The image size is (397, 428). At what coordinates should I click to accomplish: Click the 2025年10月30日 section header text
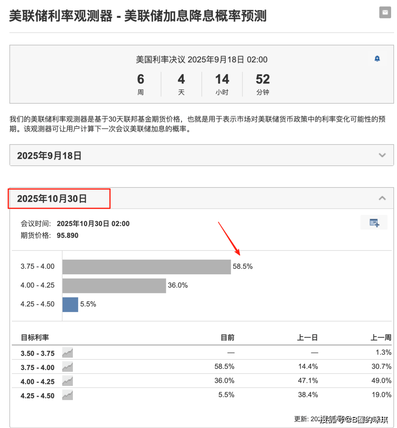(52, 199)
